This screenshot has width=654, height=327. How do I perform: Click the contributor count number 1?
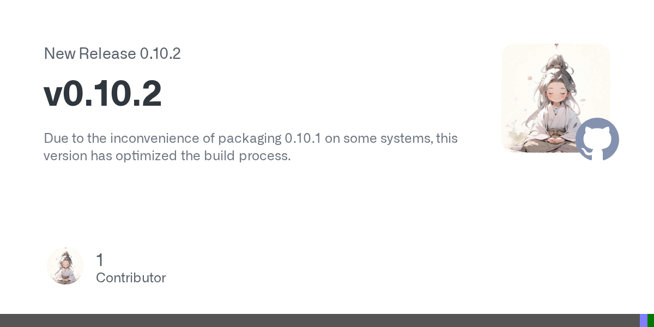(100, 260)
